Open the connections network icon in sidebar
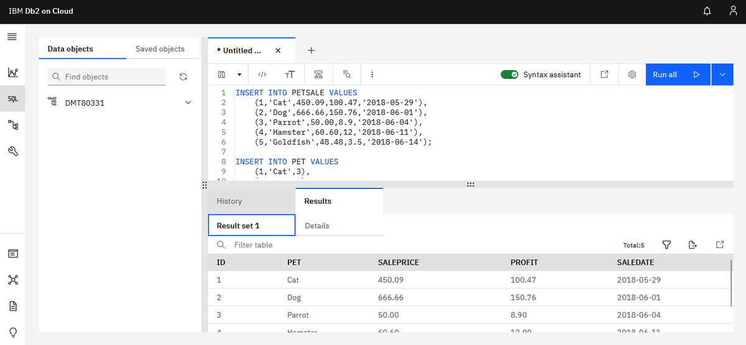The width and height of the screenshot is (746, 345). pyautogui.click(x=12, y=280)
